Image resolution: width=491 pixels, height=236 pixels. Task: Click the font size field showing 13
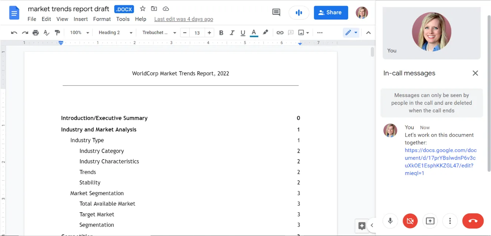coord(197,33)
